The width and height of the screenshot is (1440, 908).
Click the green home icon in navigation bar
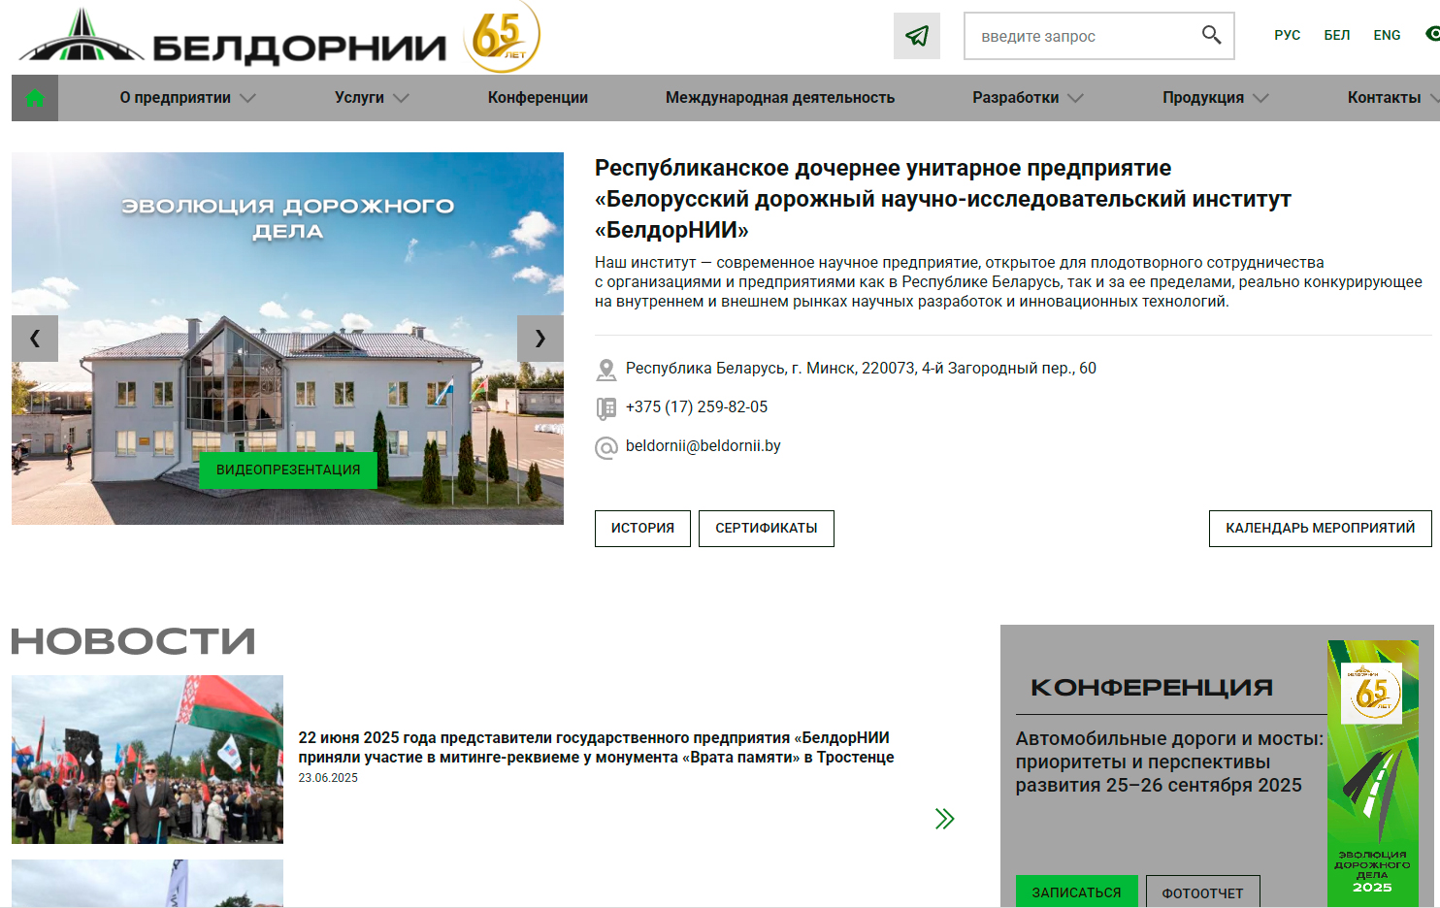tap(35, 98)
